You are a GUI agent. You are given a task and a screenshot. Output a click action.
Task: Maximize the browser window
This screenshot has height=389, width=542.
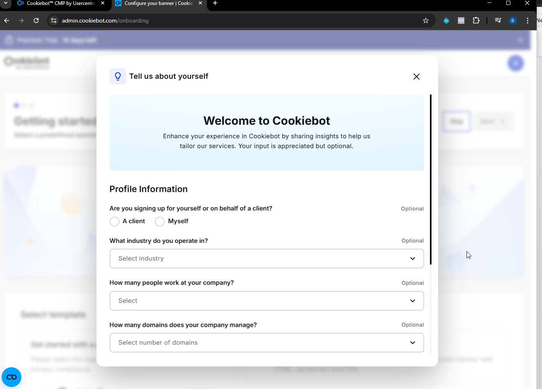(x=508, y=3)
